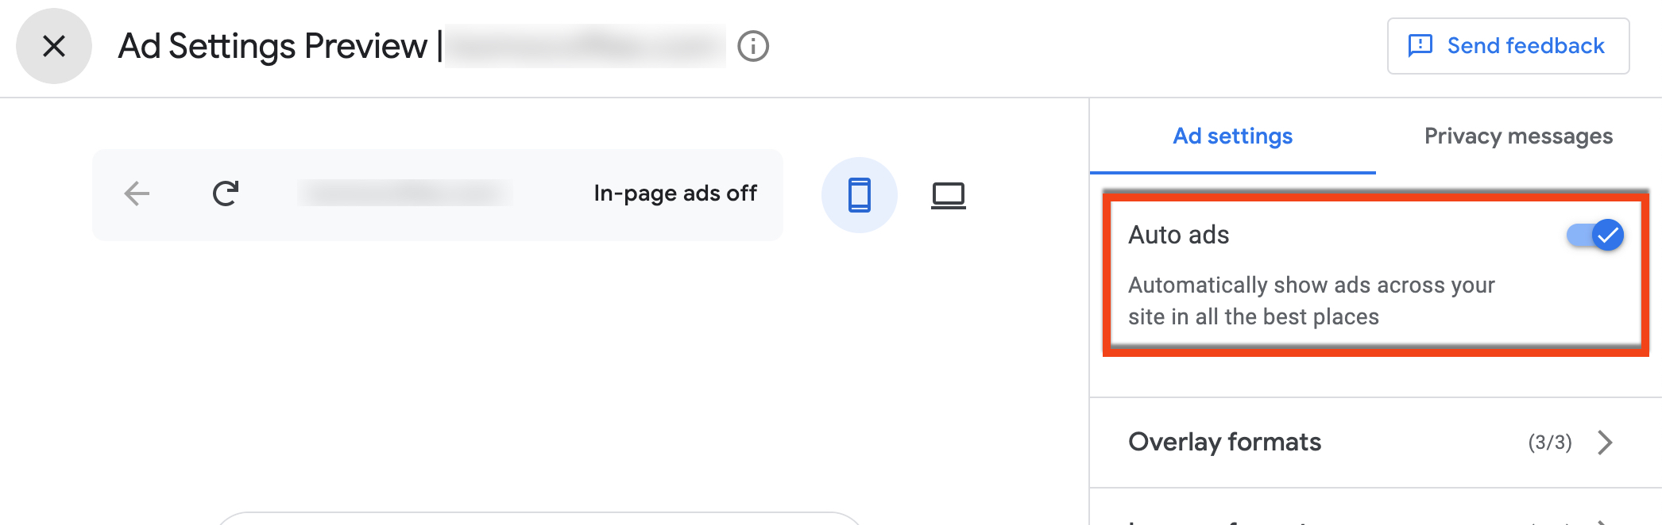
Task: Switch to the Privacy messages tab
Action: 1518,136
